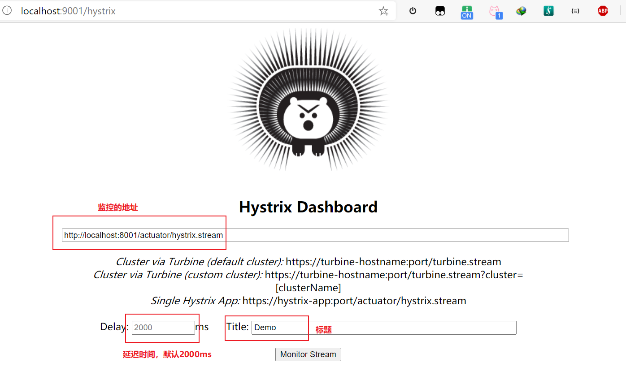The width and height of the screenshot is (626, 380).
Task: Click the [clusterName] text
Action: point(308,288)
